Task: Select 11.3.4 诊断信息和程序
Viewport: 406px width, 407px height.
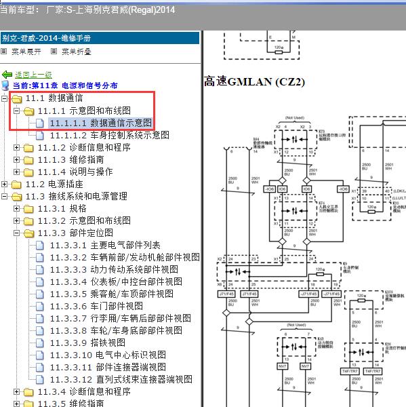Action: (84, 391)
